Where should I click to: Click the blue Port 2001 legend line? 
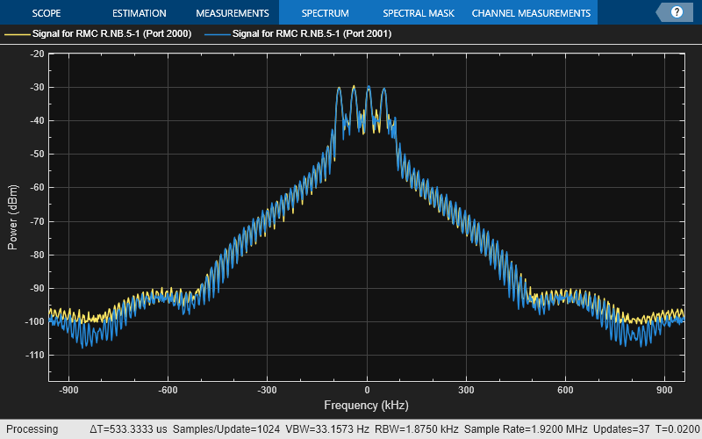(x=217, y=34)
